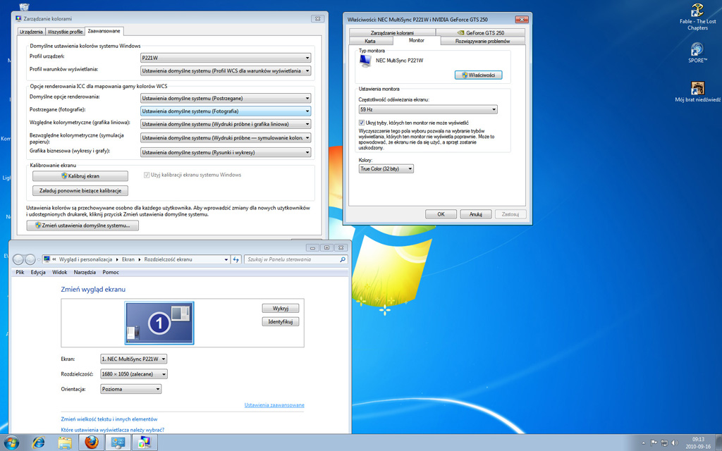Screen dimensions: 722x451
Task: Switch to the Rozwiązywanie problemów tab
Action: click(482, 41)
